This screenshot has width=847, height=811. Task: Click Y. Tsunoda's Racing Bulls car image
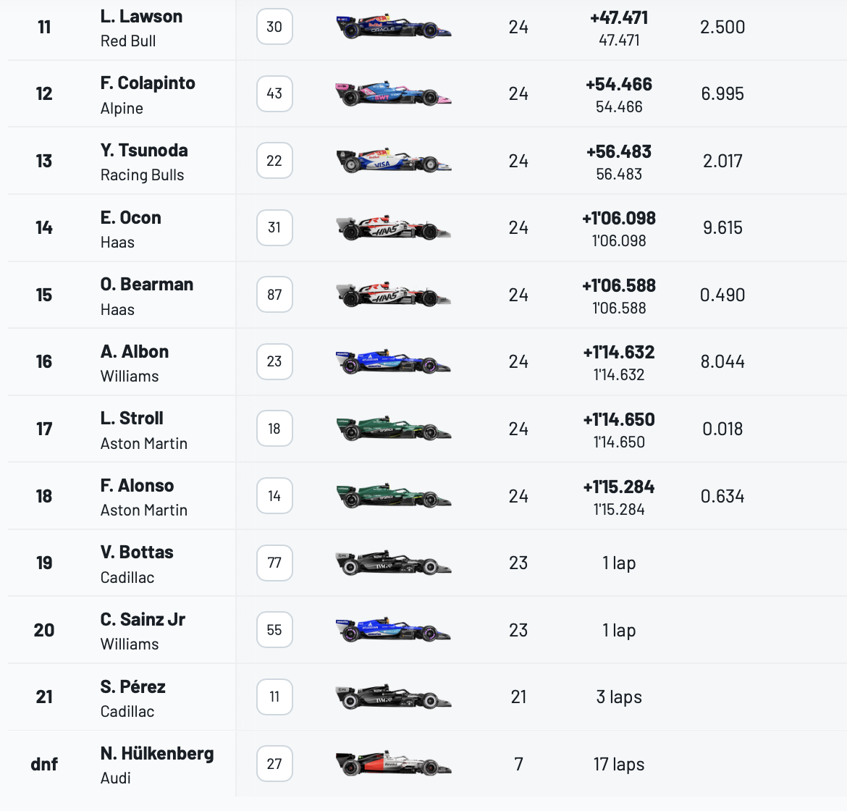point(393,161)
